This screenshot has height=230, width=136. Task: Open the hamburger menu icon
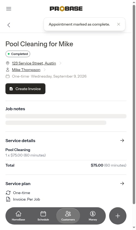click(9, 9)
